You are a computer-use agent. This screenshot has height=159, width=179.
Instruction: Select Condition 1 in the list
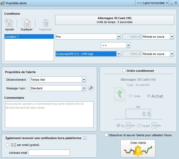(29, 37)
